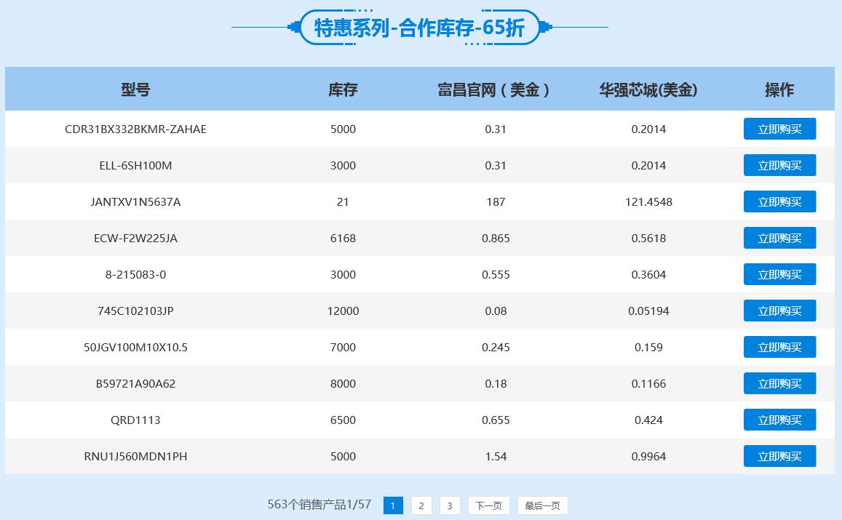Viewport: 842px width, 520px height.
Task: Click the 库存 column header
Action: (343, 89)
